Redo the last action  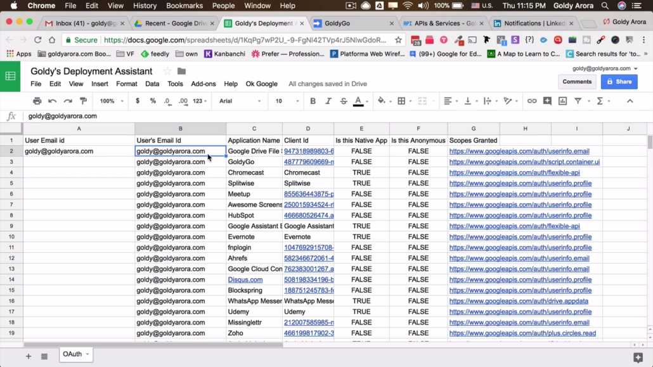tap(68, 101)
